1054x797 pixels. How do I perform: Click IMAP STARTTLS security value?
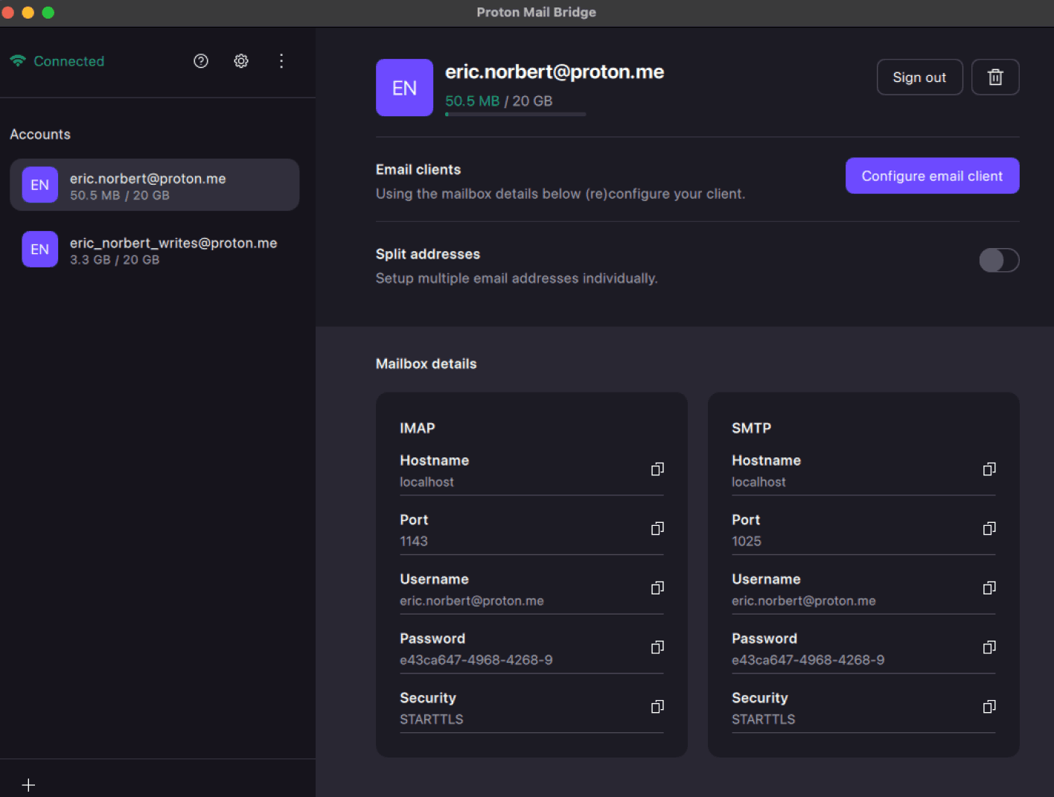[x=432, y=720]
